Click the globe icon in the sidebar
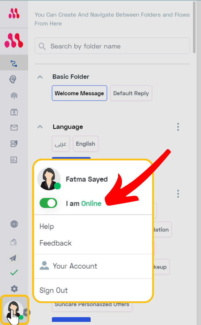The width and height of the screenshot is (201, 325). [x=14, y=224]
